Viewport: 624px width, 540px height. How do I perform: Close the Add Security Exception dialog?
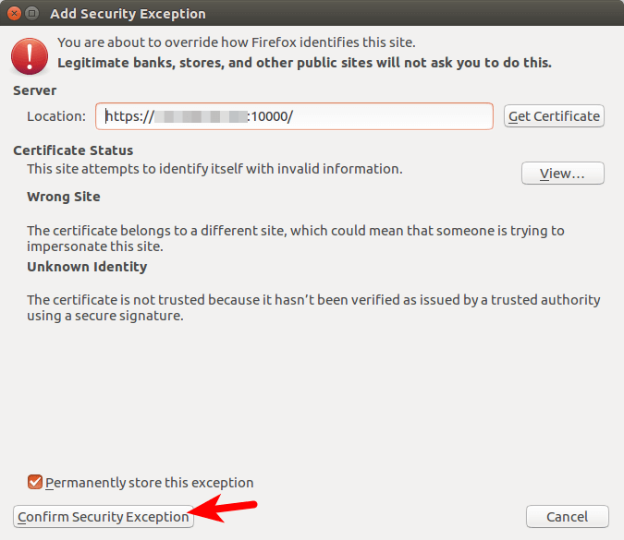[x=13, y=14]
